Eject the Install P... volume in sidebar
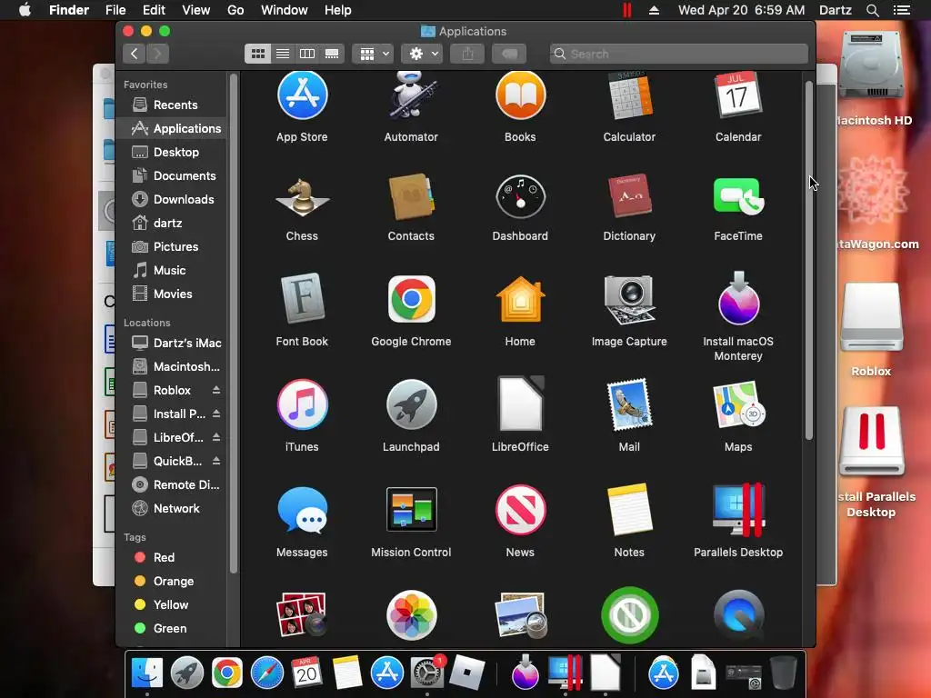Screen dimensions: 931x698 coord(216,414)
